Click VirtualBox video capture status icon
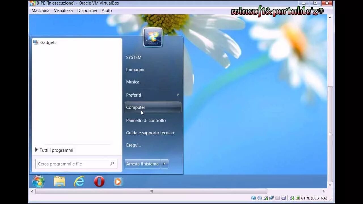This screenshot has height=204, width=363. (x=284, y=198)
